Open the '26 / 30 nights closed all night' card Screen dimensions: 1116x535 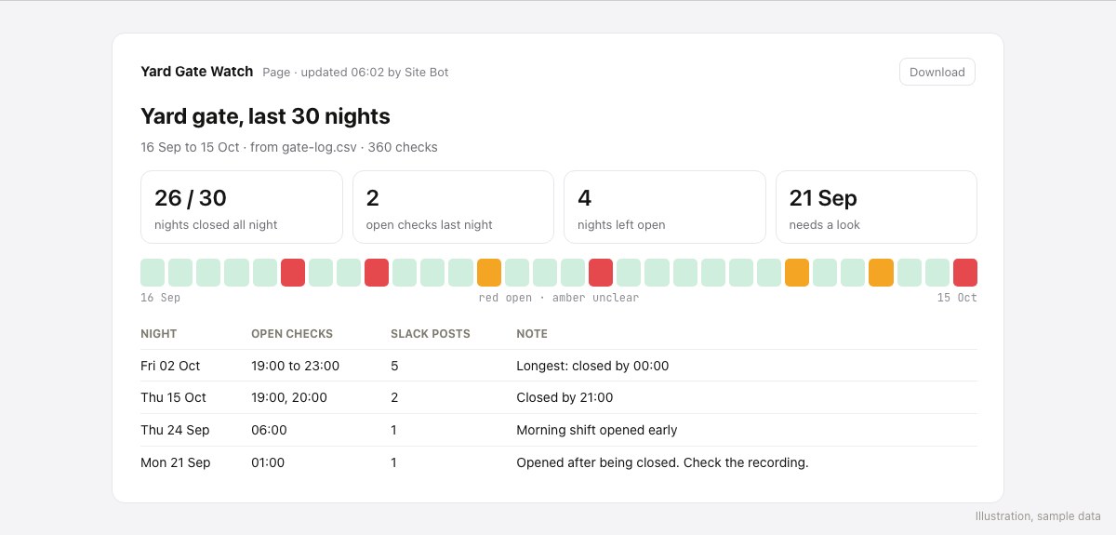pyautogui.click(x=242, y=207)
